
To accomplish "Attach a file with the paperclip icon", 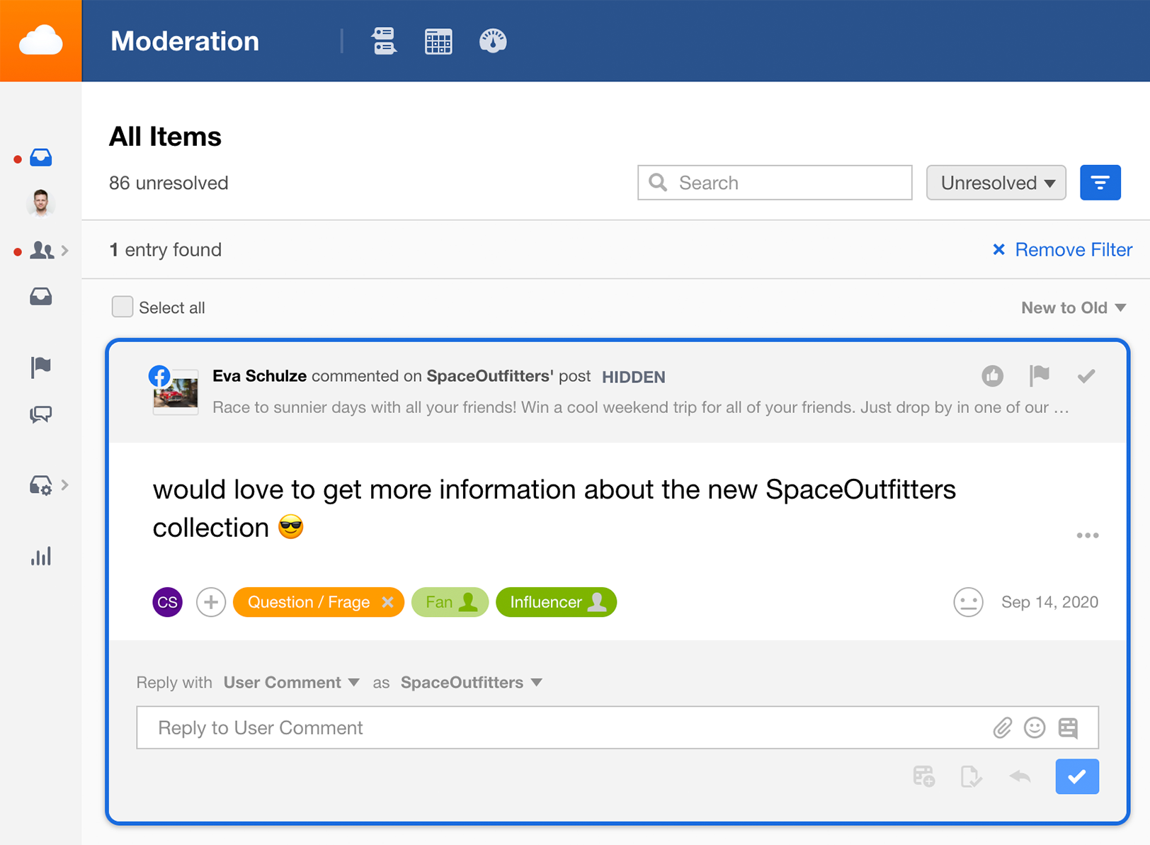I will point(1002,727).
